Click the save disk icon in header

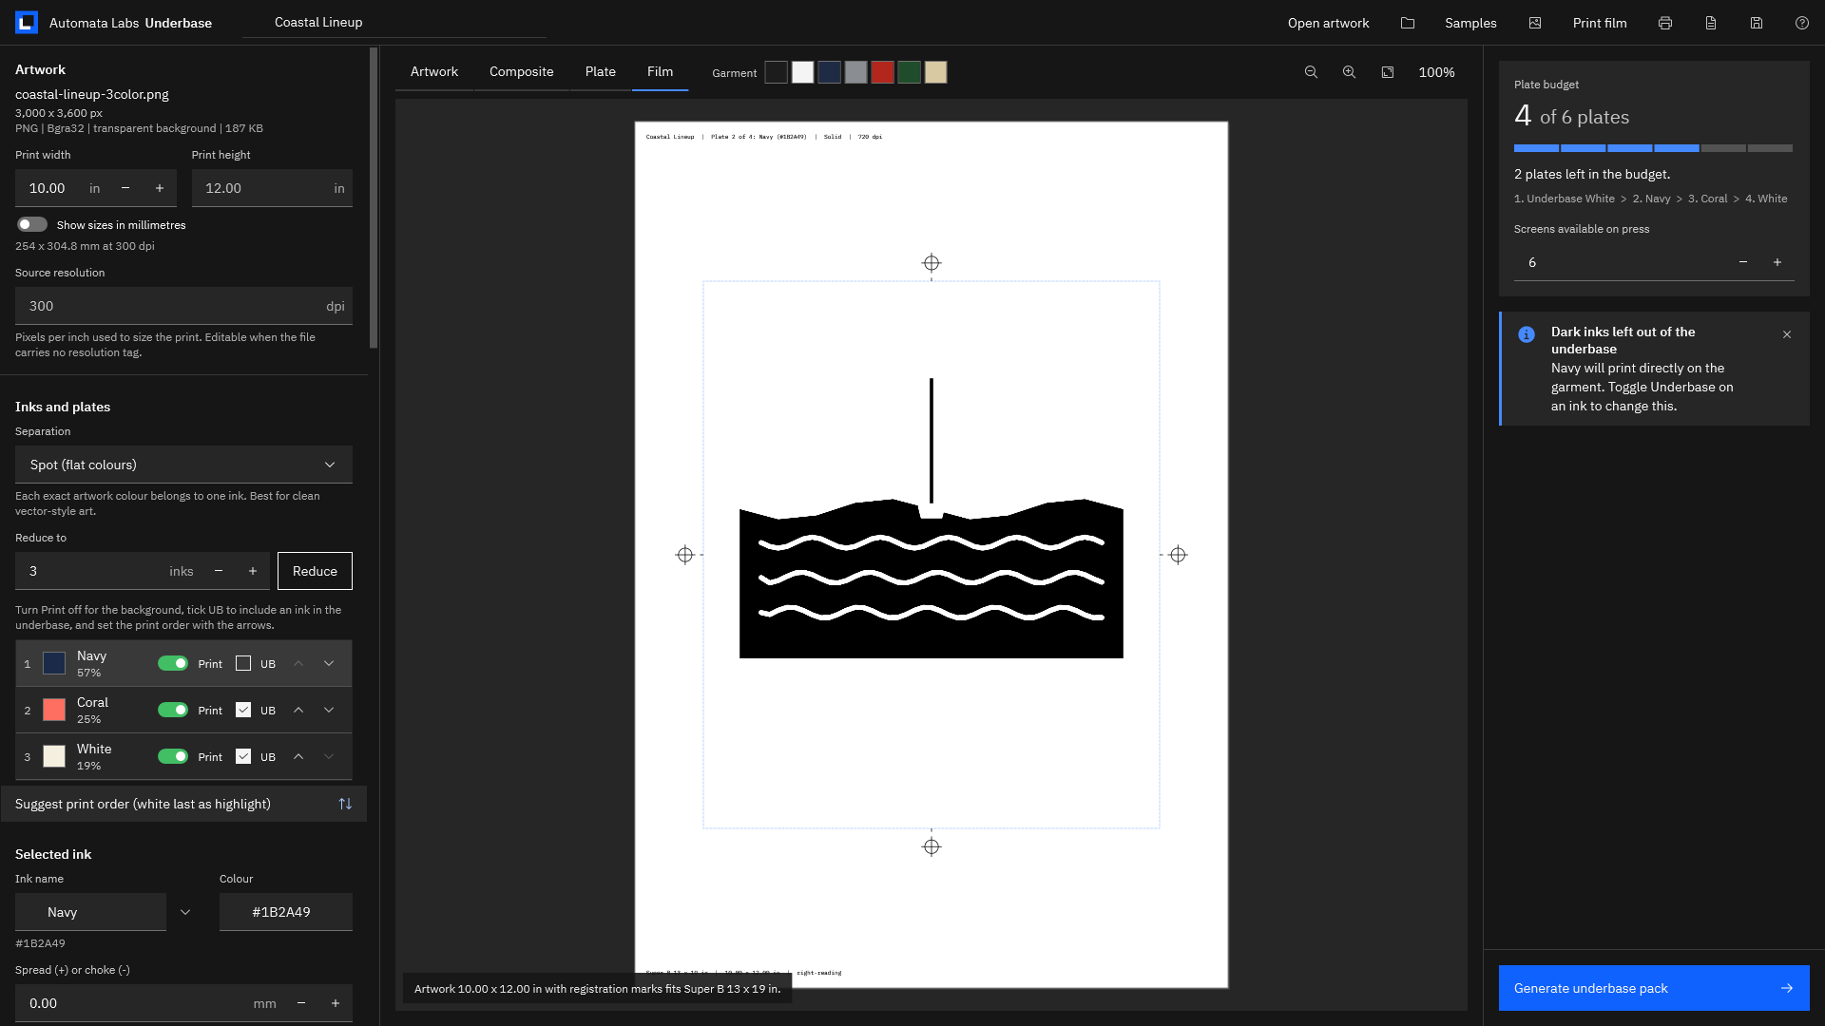tap(1757, 23)
